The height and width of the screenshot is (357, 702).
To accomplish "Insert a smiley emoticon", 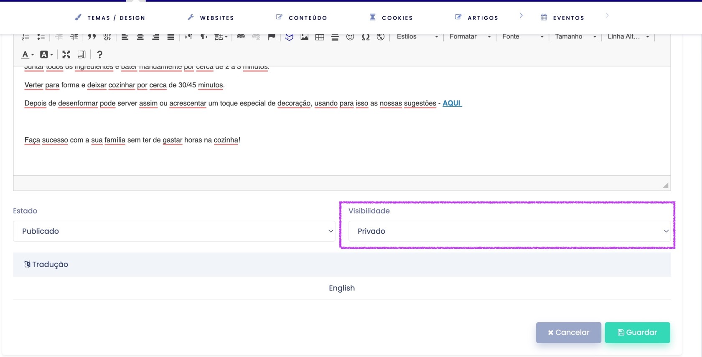I will point(350,37).
